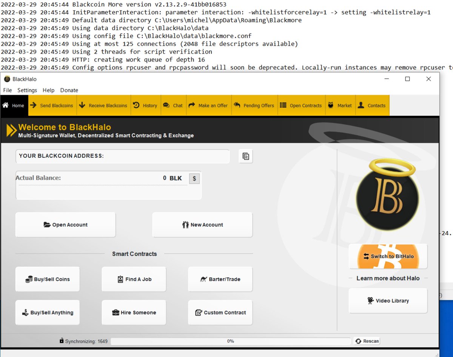Select Find A Job contract
Screen dimensions: 453x357
pos(134,279)
